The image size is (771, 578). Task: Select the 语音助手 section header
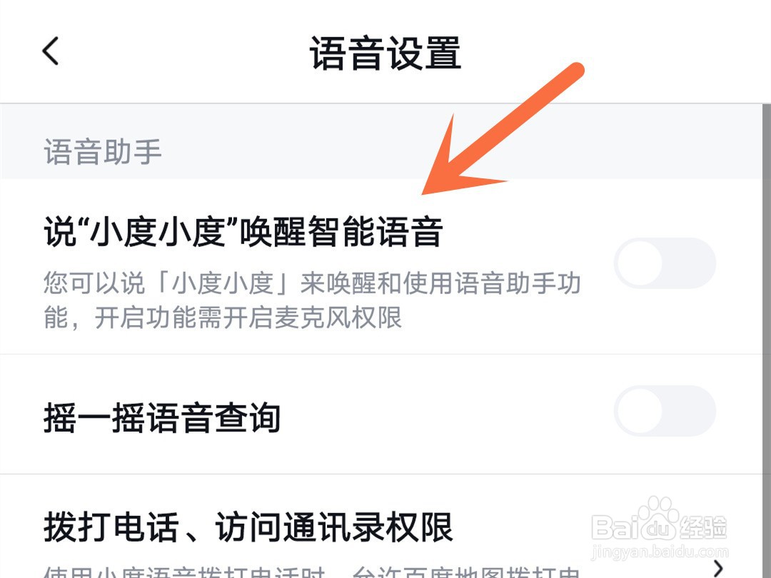pos(103,151)
